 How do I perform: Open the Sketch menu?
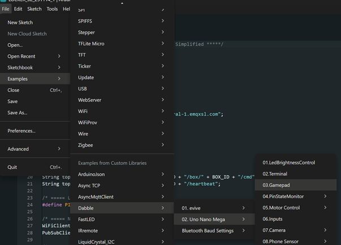tap(34, 9)
